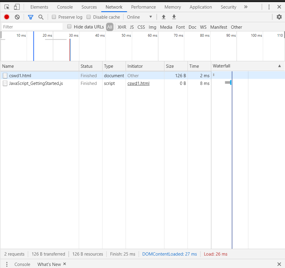
Task: Toggle the network filter bar
Action: 31,17
